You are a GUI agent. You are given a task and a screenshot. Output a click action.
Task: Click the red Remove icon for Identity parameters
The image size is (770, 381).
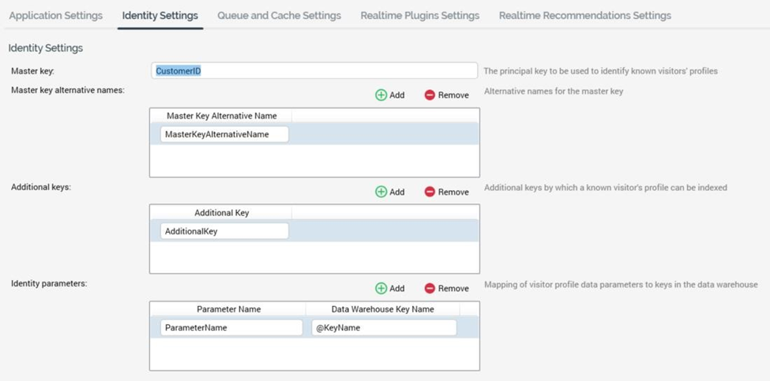pos(430,289)
